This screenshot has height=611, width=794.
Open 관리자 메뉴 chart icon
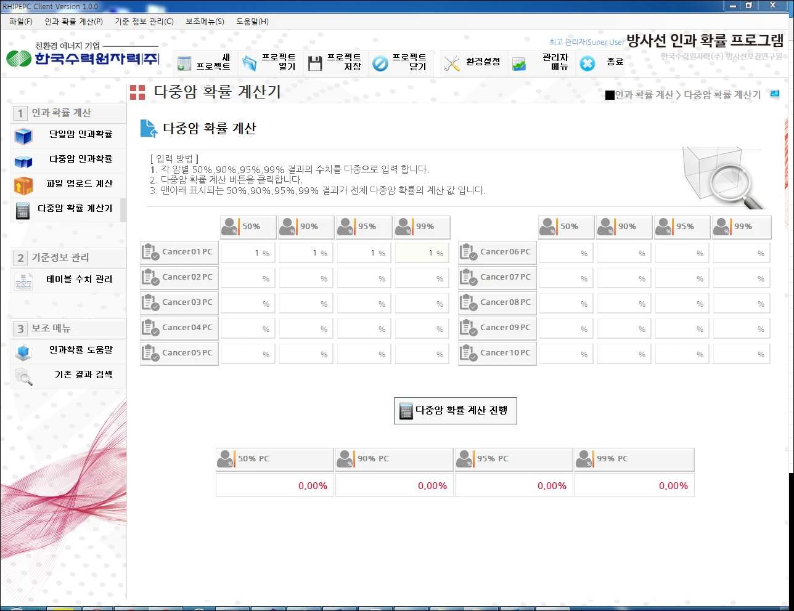pos(519,63)
